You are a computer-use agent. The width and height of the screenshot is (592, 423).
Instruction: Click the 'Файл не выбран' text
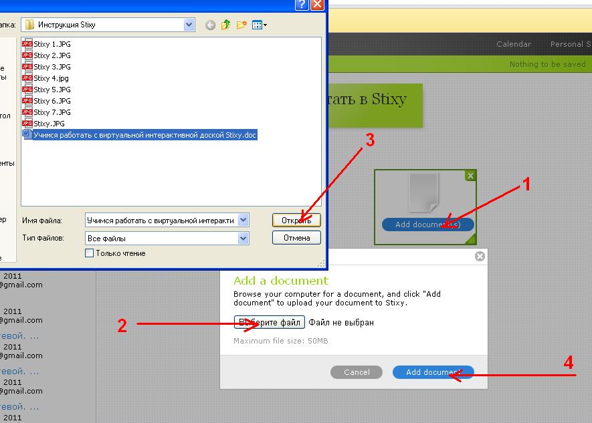pyautogui.click(x=341, y=322)
